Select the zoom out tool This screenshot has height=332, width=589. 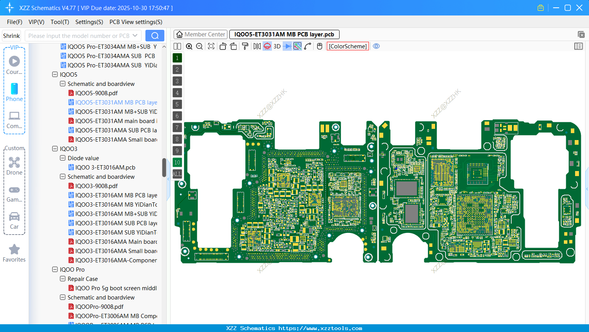tap(199, 46)
